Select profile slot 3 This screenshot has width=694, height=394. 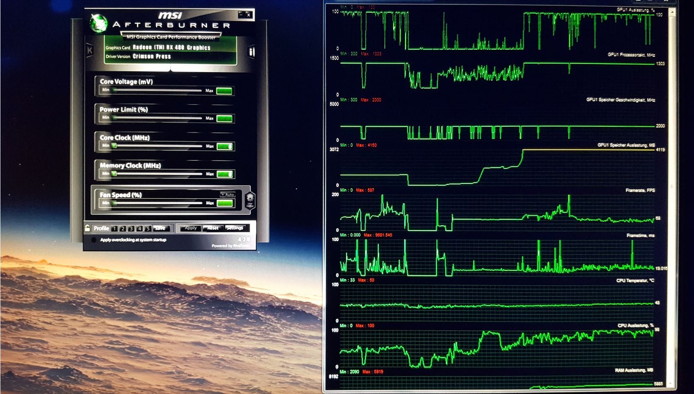click(x=131, y=228)
